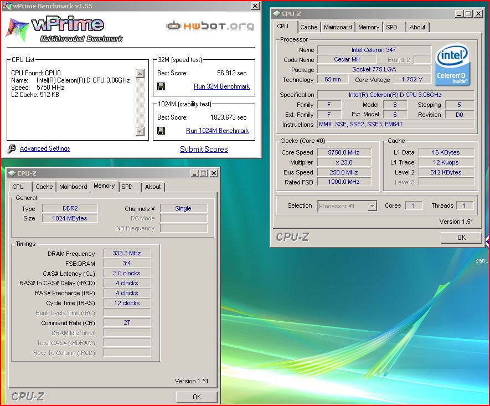Image resolution: width=490 pixels, height=406 pixels.
Task: Click the Intel Celeron 347 name field
Action: click(374, 50)
